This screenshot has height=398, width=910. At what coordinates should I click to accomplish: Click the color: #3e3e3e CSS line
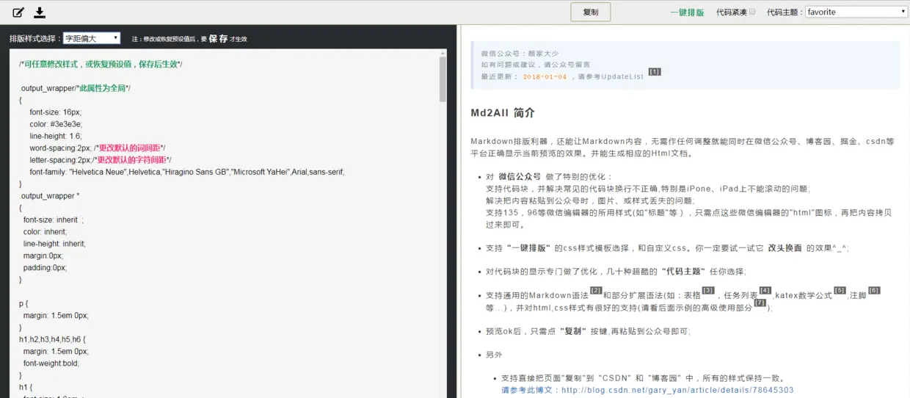click(x=55, y=124)
